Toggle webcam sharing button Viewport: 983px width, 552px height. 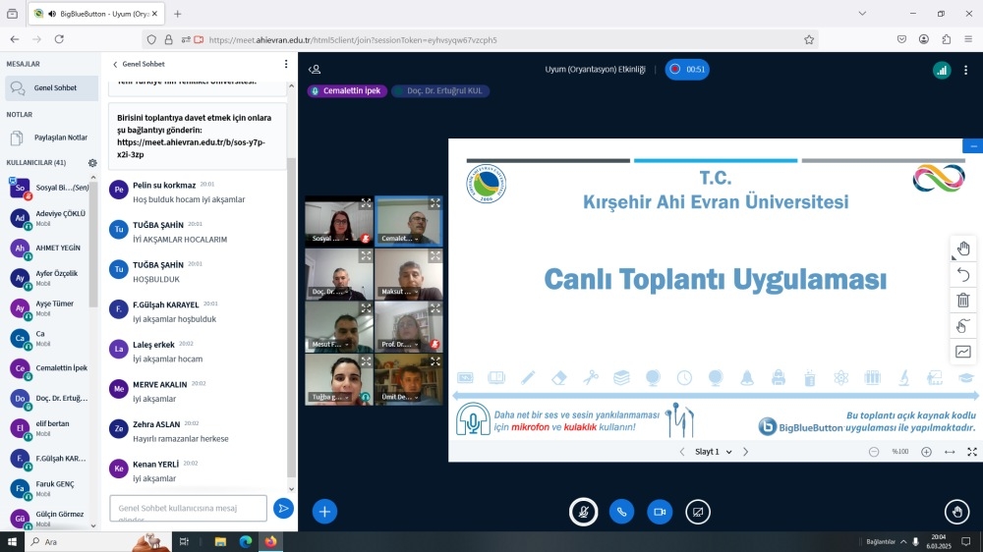click(x=660, y=512)
